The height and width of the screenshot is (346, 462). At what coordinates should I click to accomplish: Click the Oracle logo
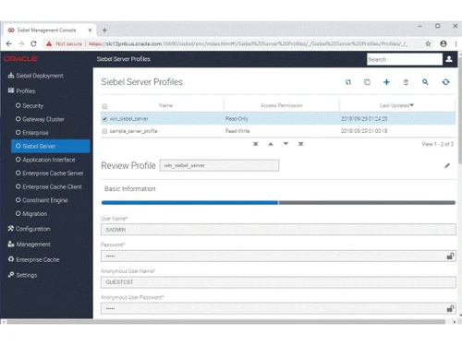(20, 59)
